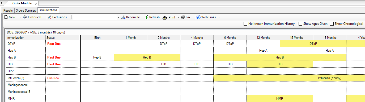Click the 4 Months column header
Screen dimensions: 365x102
coord(197,38)
